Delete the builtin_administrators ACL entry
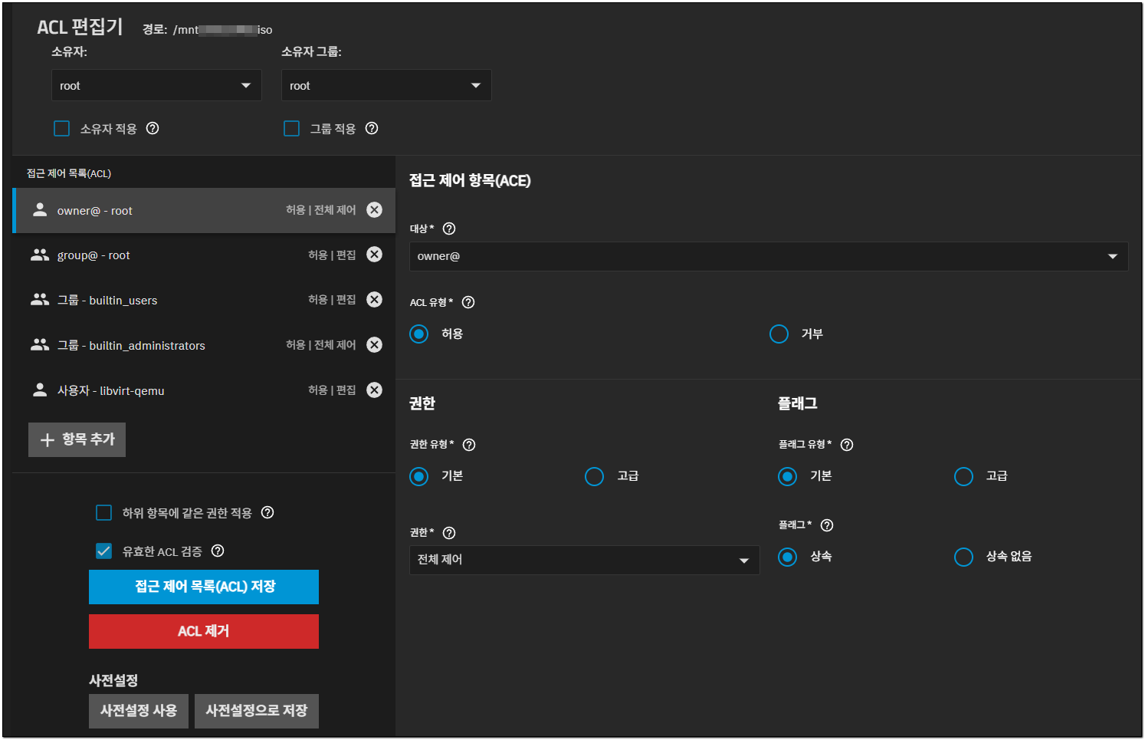The height and width of the screenshot is (740, 1145). click(374, 345)
